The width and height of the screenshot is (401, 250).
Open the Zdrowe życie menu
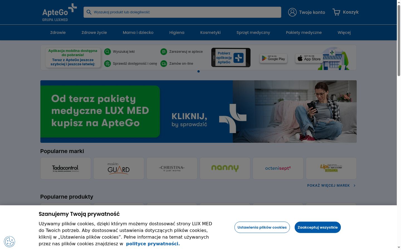[94, 32]
